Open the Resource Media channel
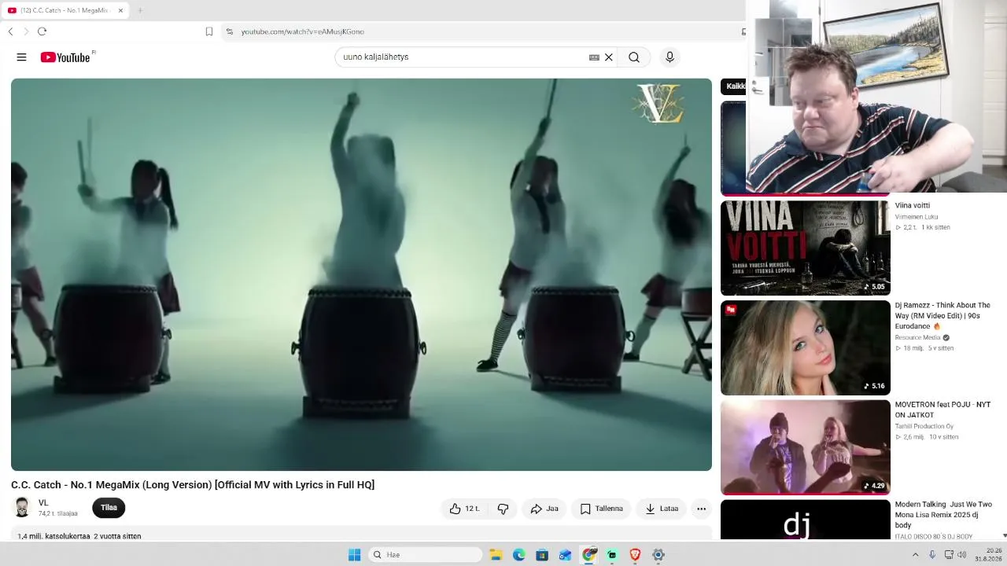 click(918, 338)
